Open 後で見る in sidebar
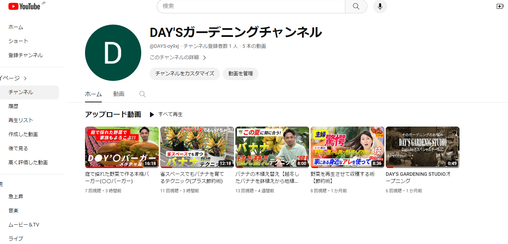 (18, 148)
